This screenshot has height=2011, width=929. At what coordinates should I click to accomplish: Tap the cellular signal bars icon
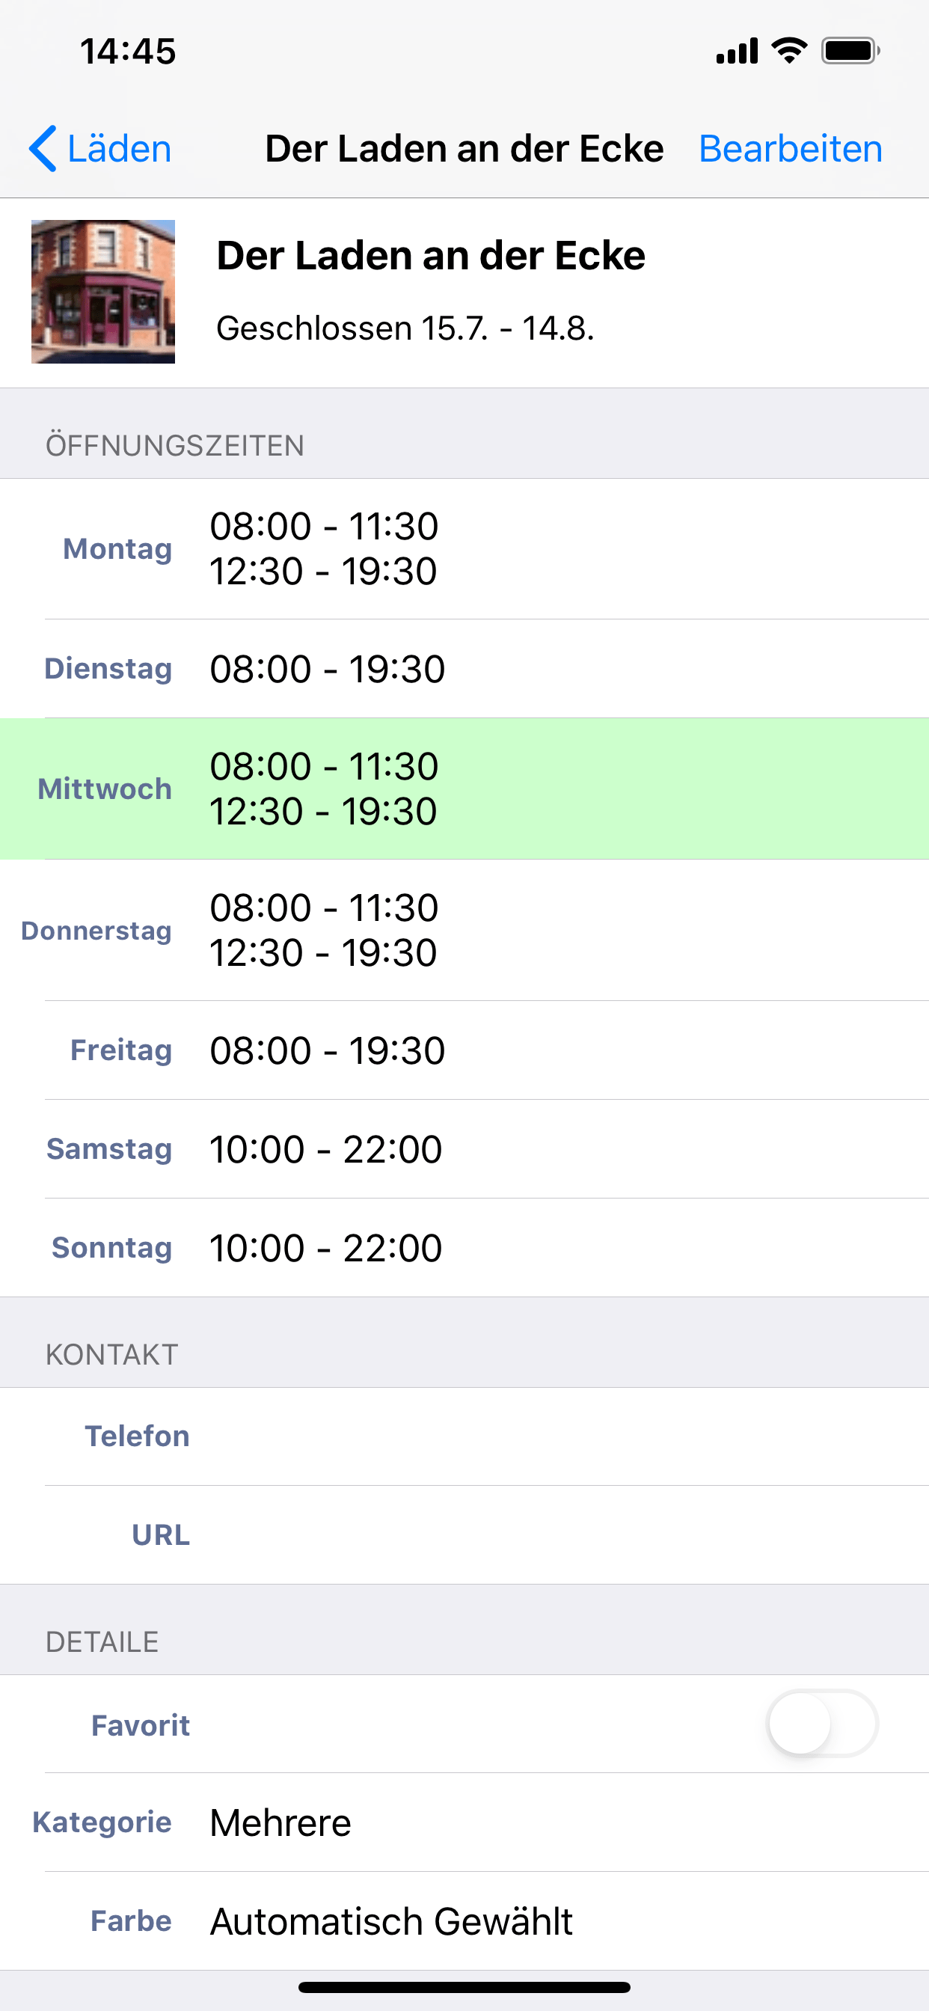(x=737, y=51)
